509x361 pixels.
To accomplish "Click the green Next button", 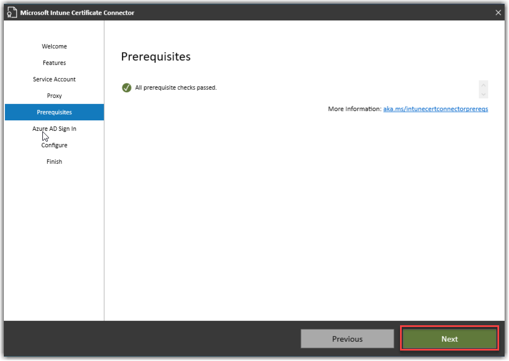I will pos(449,338).
